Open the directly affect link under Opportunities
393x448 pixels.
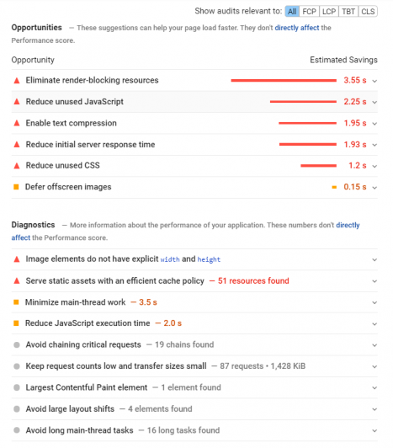[297, 28]
